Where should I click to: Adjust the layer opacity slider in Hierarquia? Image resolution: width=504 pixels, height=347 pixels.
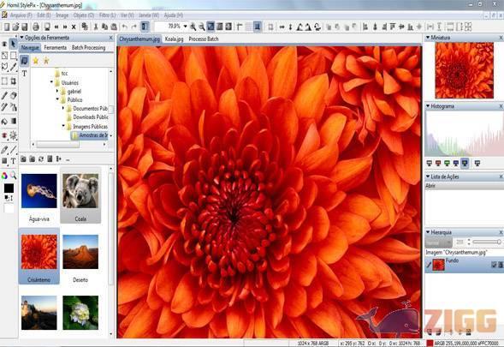(487, 242)
